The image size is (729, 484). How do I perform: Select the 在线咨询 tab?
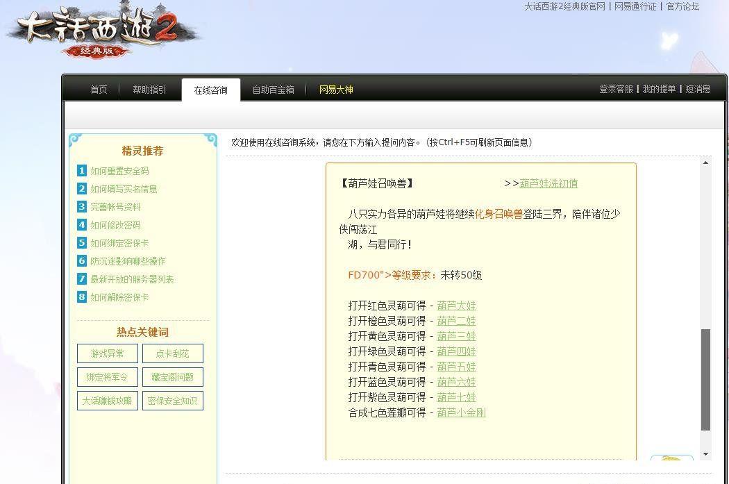[x=210, y=90]
